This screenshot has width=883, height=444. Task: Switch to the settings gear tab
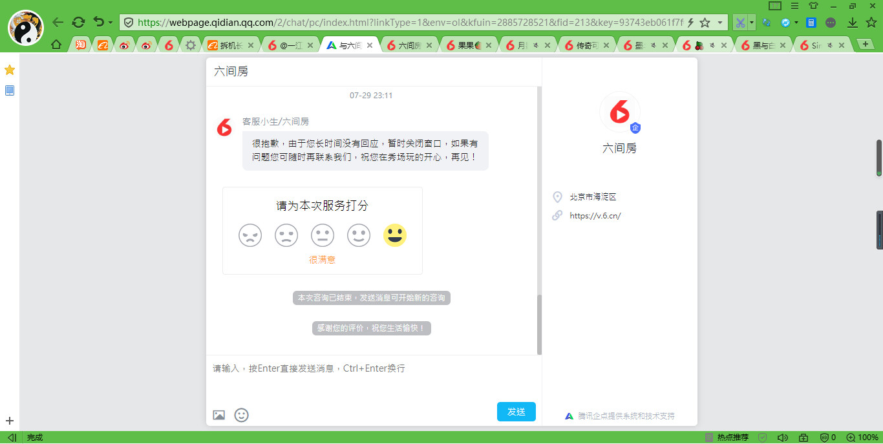click(x=191, y=45)
